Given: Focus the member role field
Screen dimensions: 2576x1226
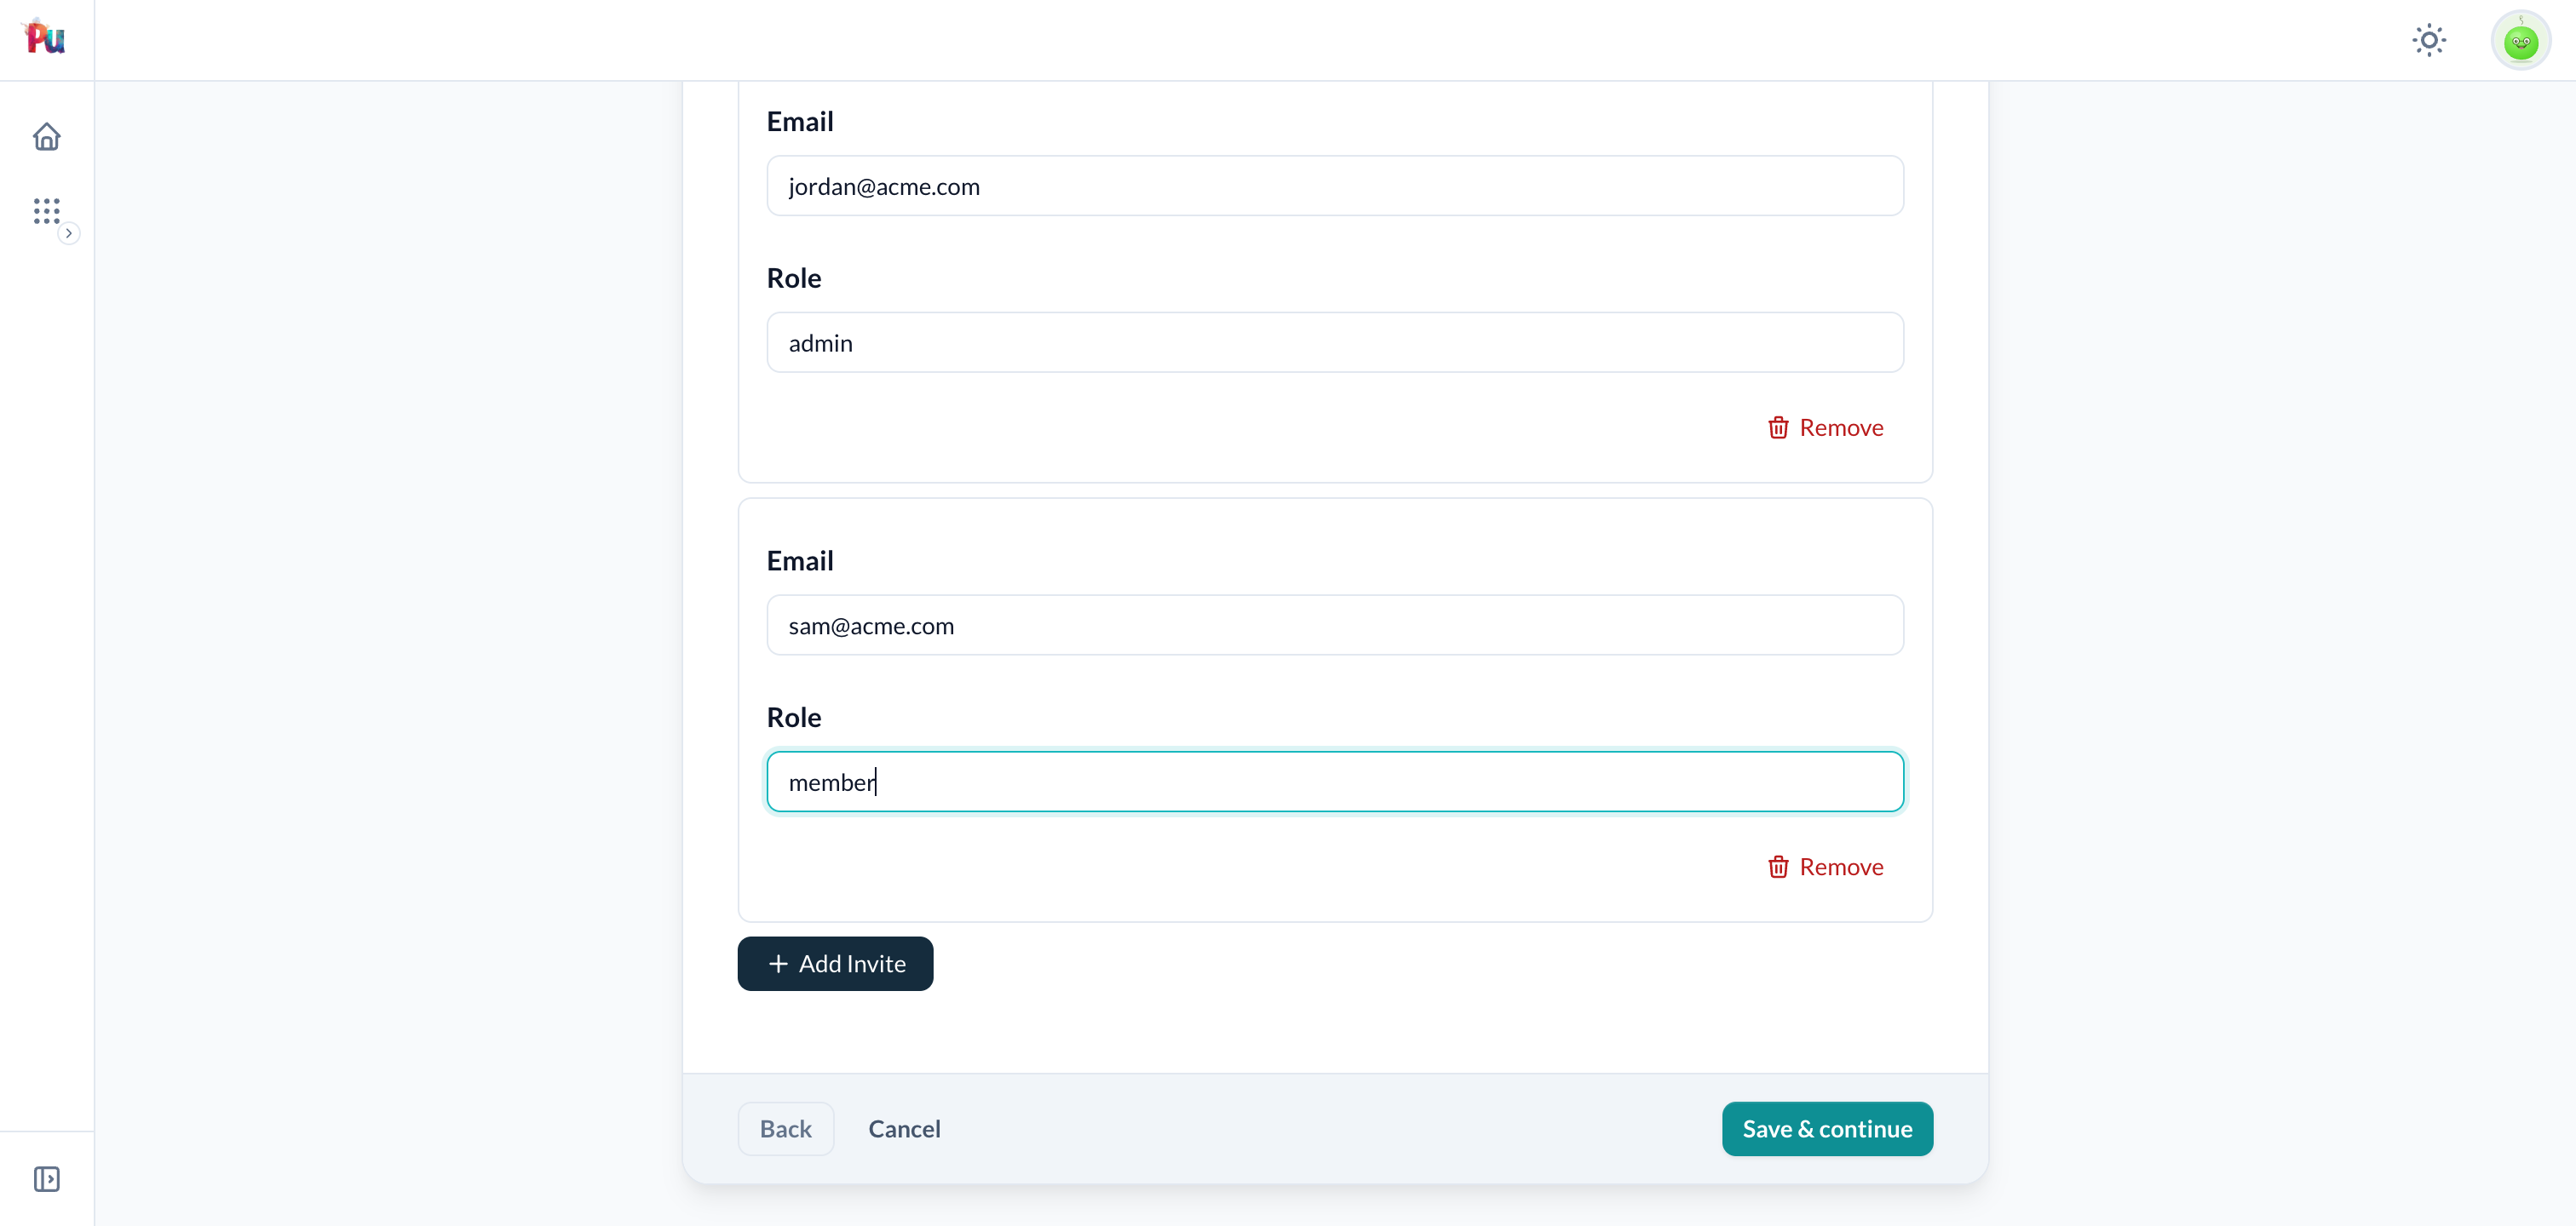Looking at the screenshot, I should tap(1335, 782).
